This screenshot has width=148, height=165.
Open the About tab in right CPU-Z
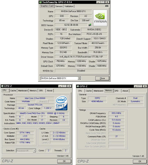pyautogui.click(x=125, y=91)
